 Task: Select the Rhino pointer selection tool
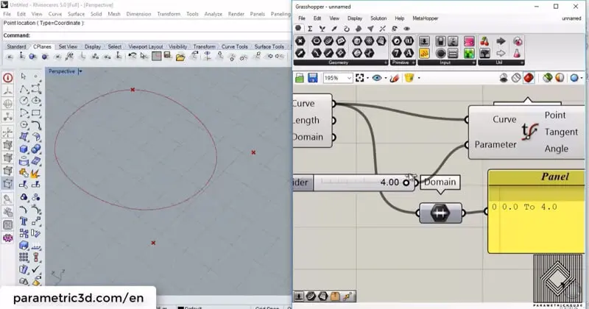click(x=24, y=77)
